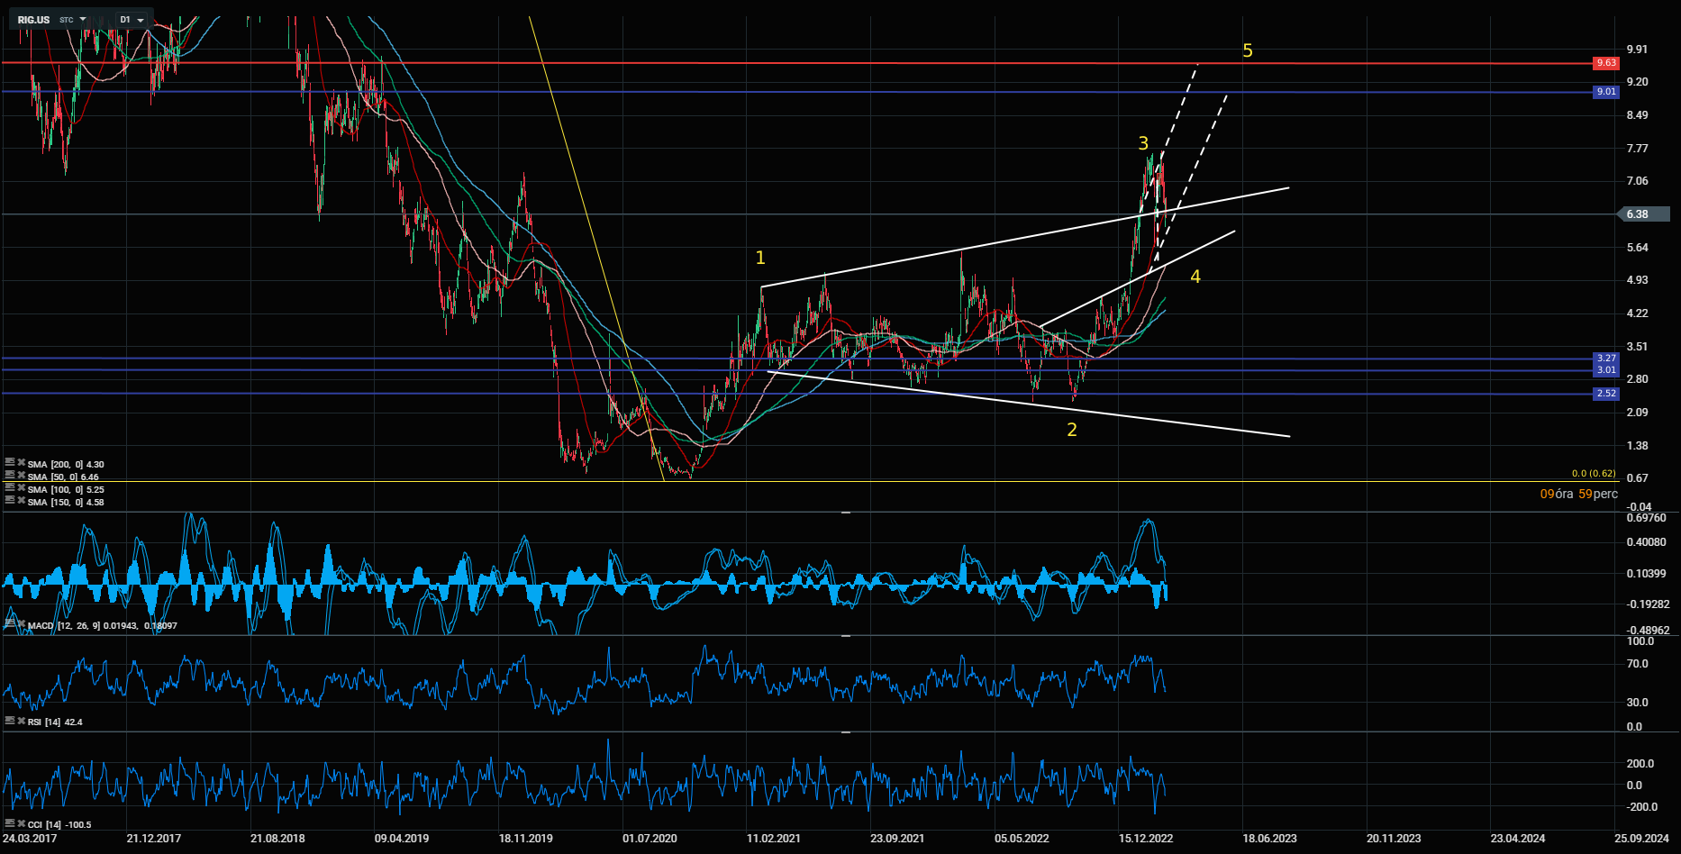Viewport: 1681px width, 854px height.
Task: Click the RIG.US symbol name
Action: pyautogui.click(x=33, y=20)
